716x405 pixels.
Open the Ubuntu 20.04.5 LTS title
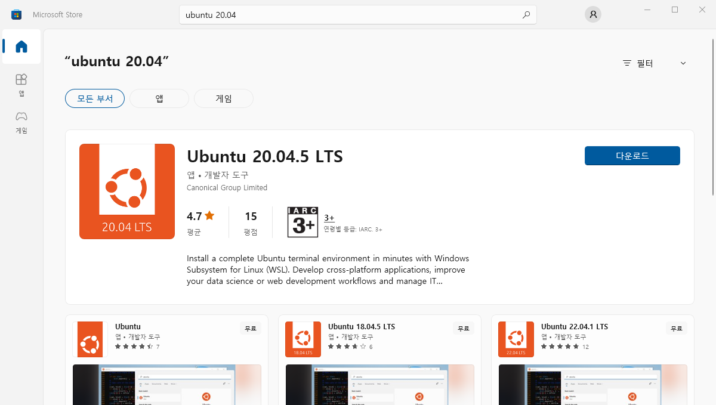pyautogui.click(x=265, y=156)
